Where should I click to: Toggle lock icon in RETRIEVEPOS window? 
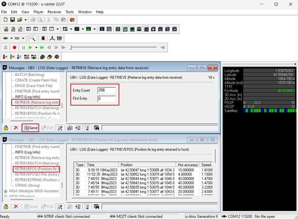pos(6,207)
